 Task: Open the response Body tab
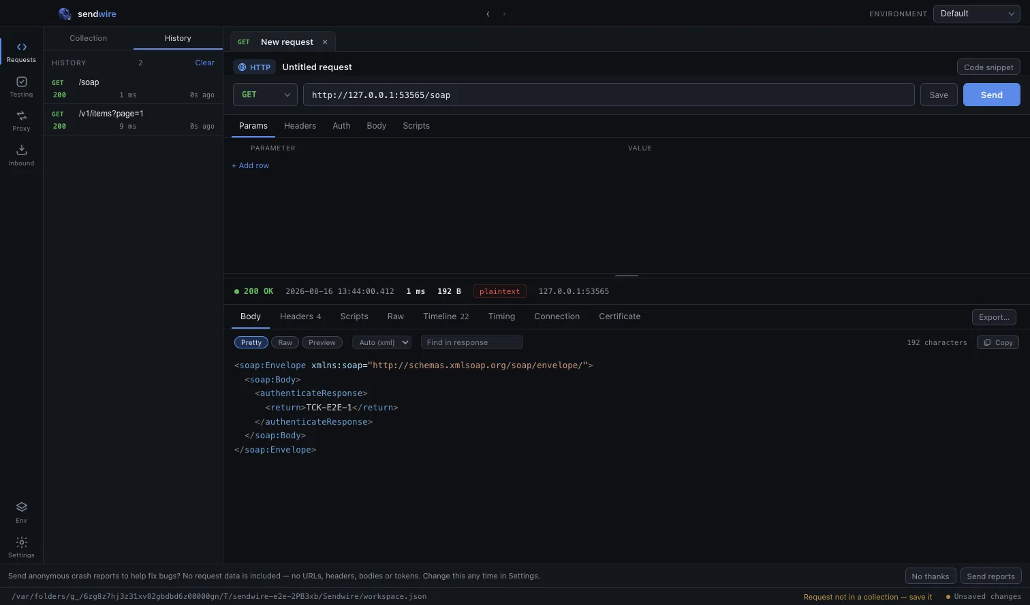coord(251,316)
